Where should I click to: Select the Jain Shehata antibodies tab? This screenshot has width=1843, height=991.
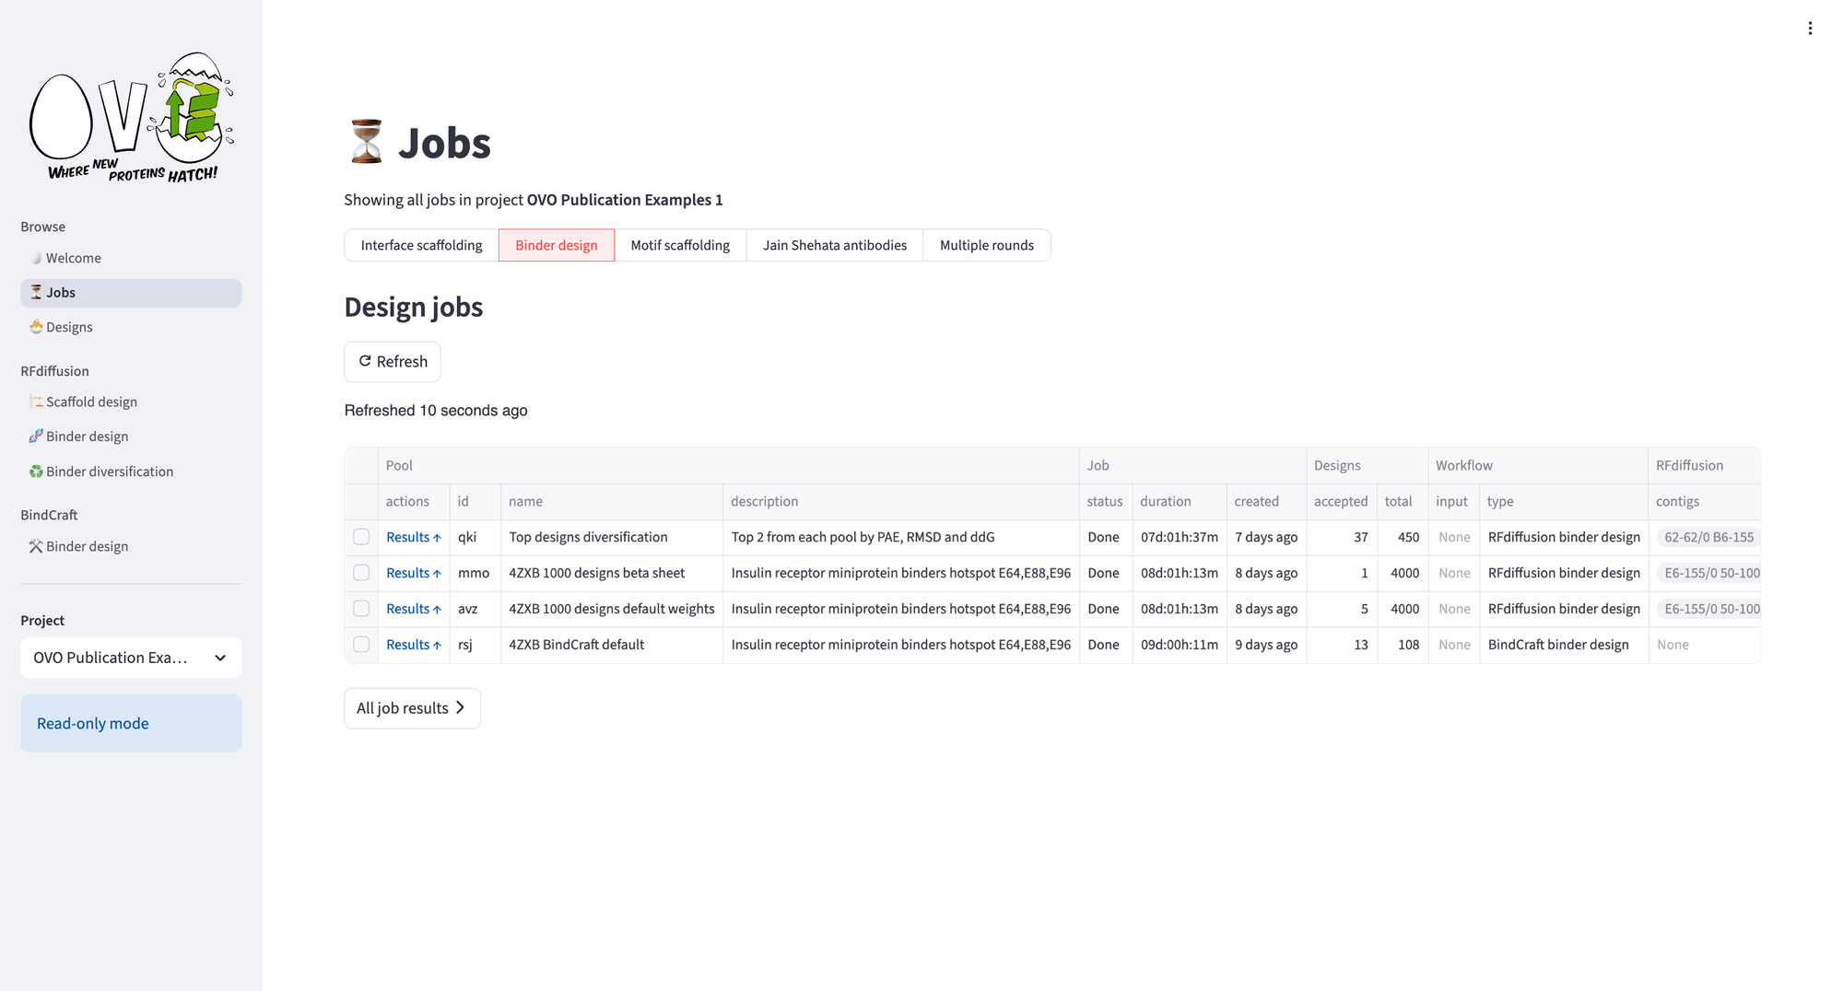coord(834,245)
